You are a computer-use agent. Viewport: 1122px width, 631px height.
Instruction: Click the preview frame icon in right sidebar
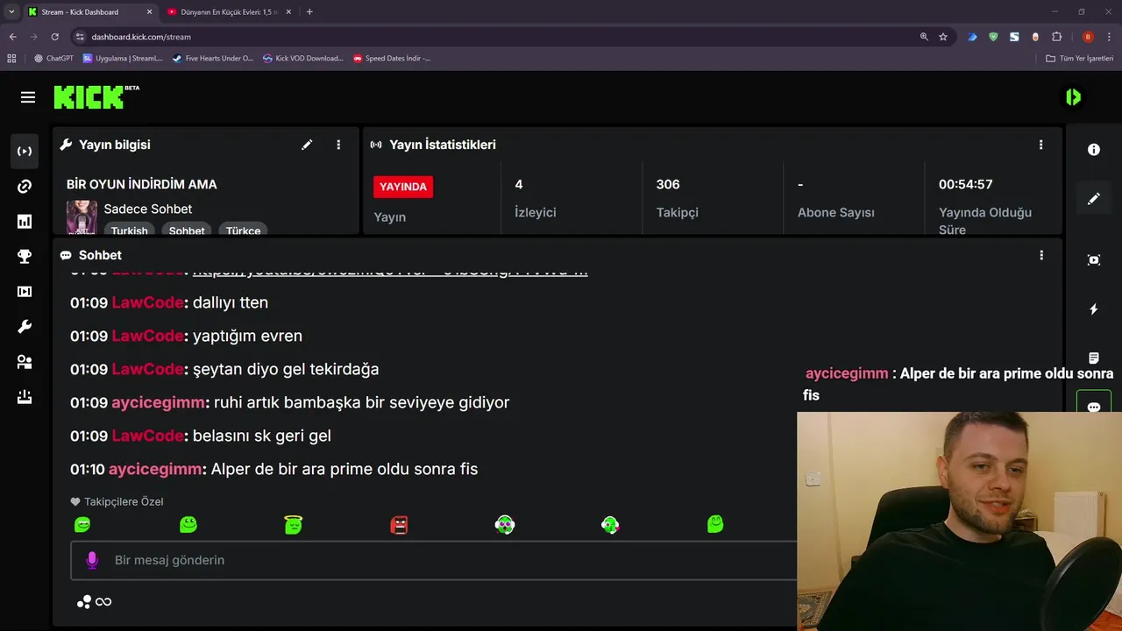(x=1094, y=260)
